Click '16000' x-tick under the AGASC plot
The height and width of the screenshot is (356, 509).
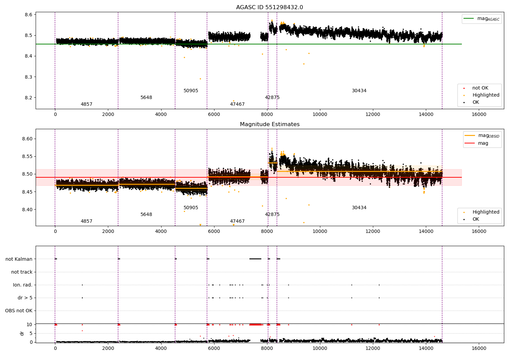[479, 115]
